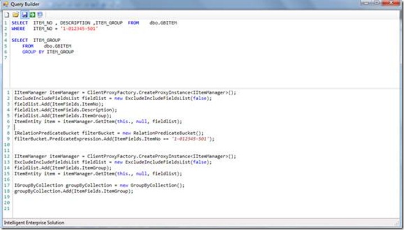This screenshot has height=230, width=404.
Task: Click 'dbo.GBITEM' table name on SQL line 1
Action: point(163,22)
